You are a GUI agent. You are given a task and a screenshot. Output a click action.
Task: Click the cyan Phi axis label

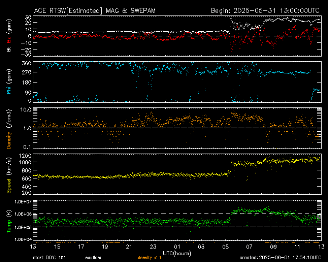click(x=9, y=89)
